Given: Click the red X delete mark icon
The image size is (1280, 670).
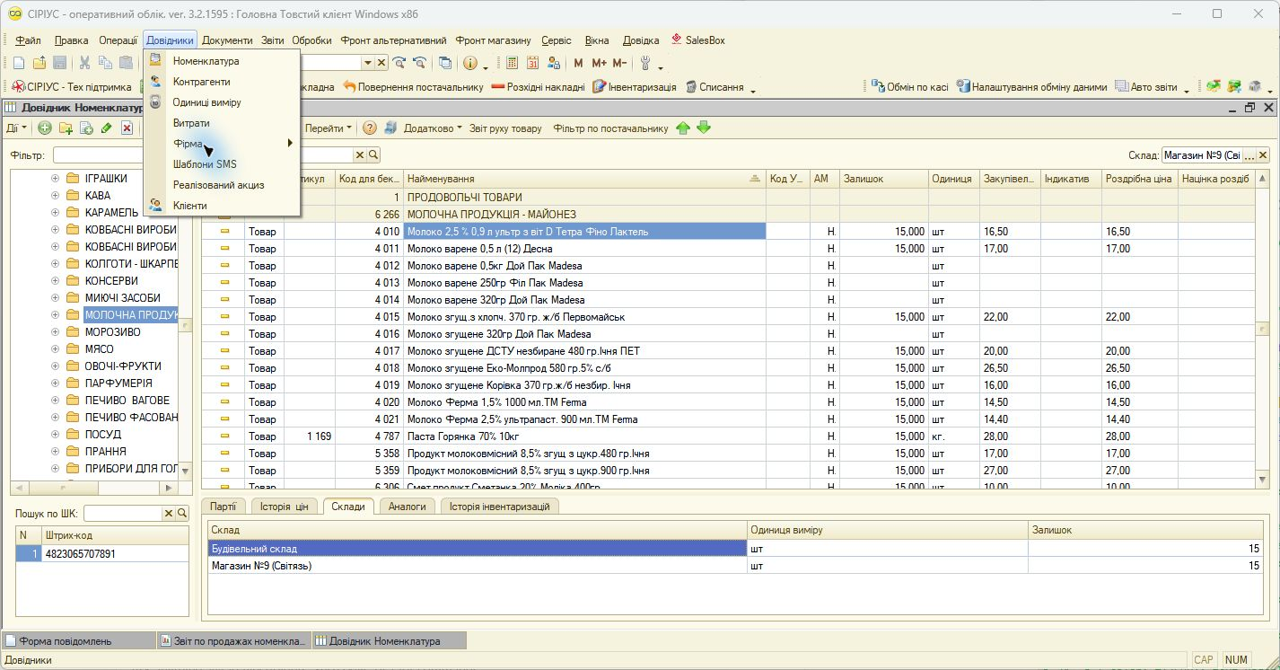Looking at the screenshot, I should tap(127, 128).
